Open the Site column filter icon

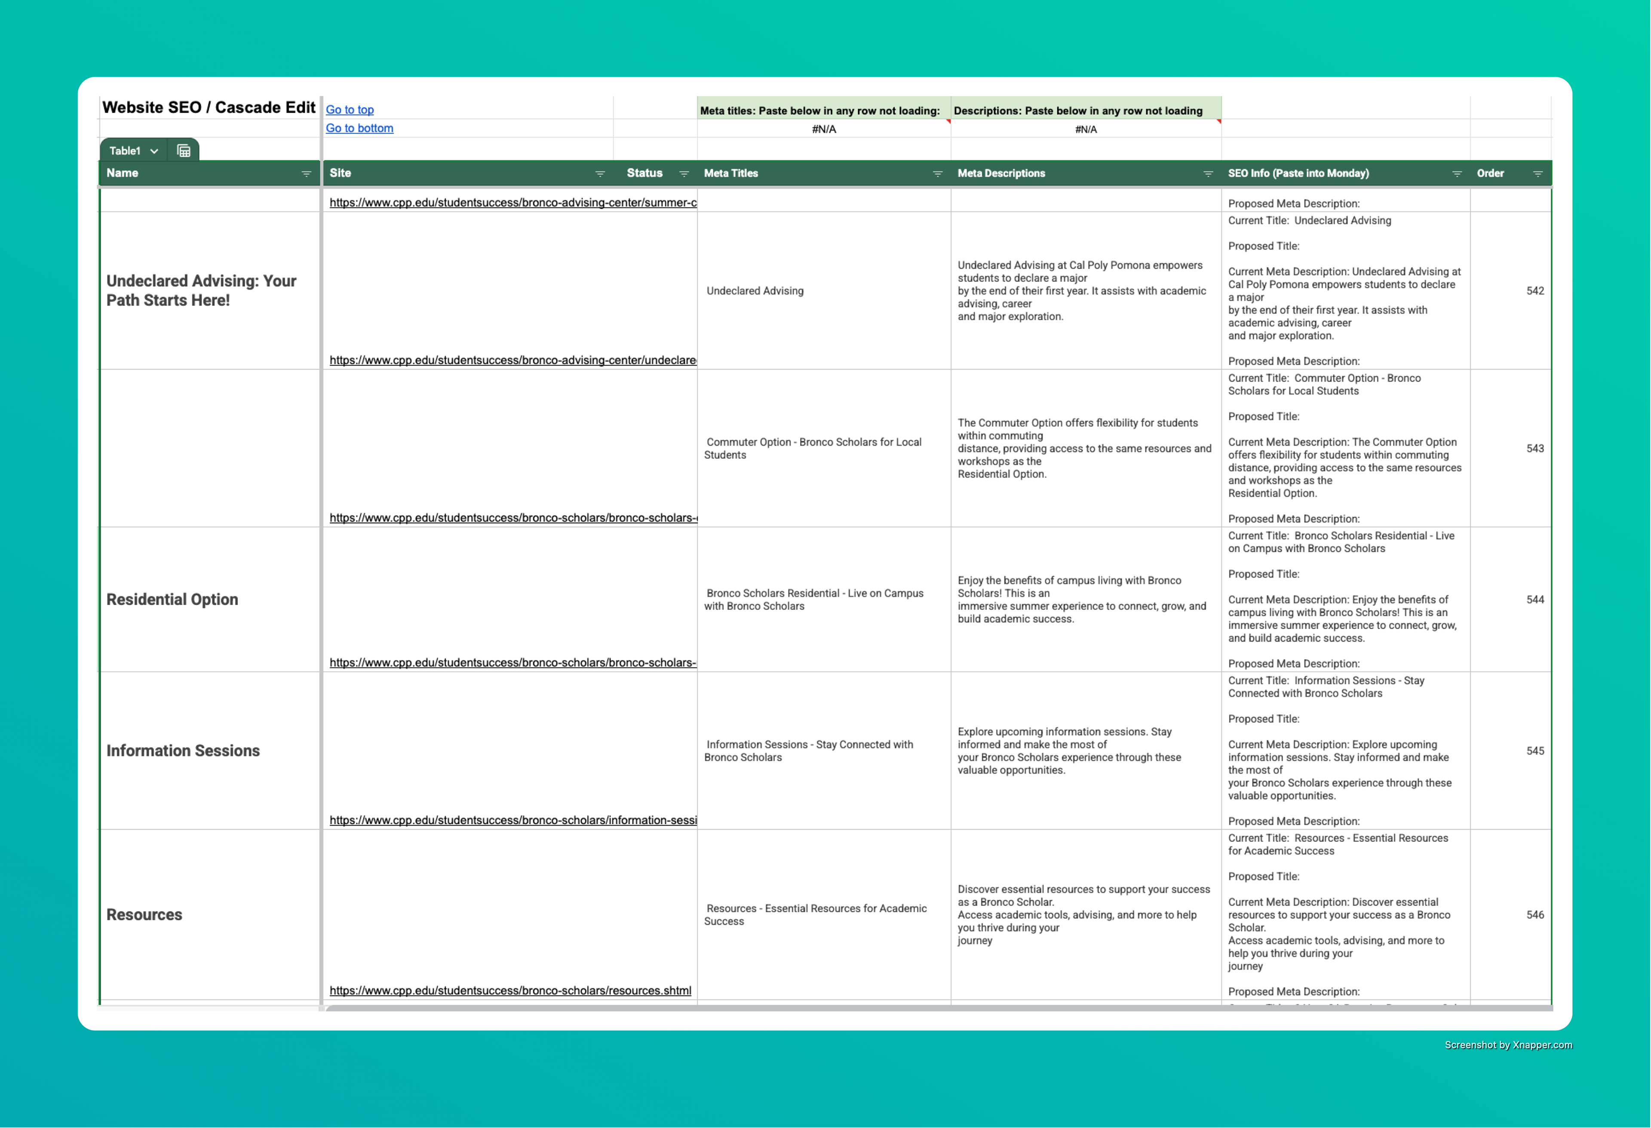click(x=600, y=174)
